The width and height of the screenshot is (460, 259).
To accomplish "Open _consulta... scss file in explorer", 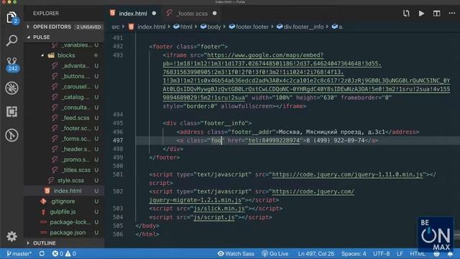I will click(76, 107).
